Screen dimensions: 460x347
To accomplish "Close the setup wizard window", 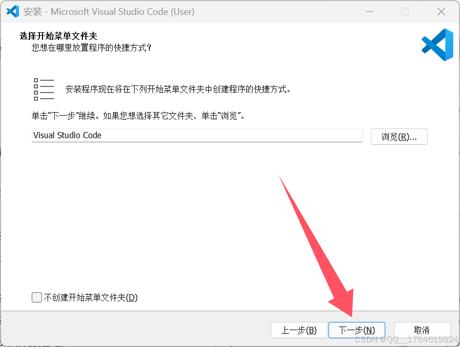I will pos(441,12).
